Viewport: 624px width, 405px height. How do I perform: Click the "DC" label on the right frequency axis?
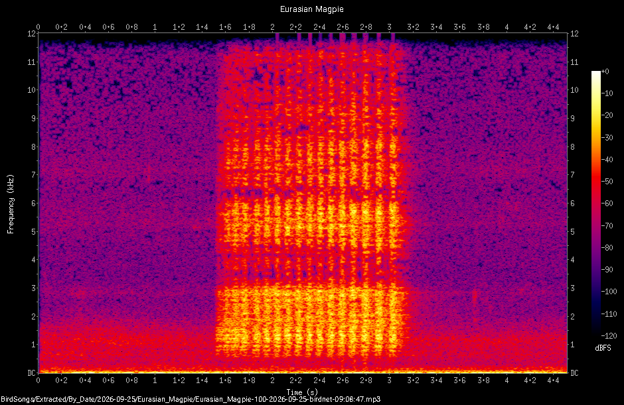(574, 373)
